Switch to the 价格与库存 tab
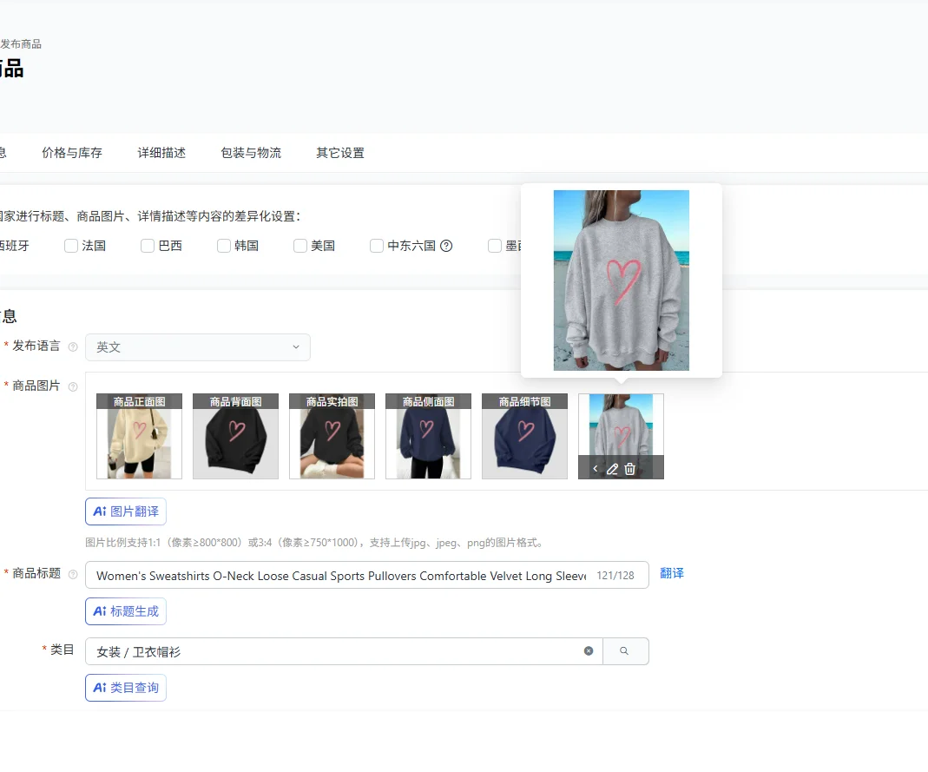 (72, 152)
